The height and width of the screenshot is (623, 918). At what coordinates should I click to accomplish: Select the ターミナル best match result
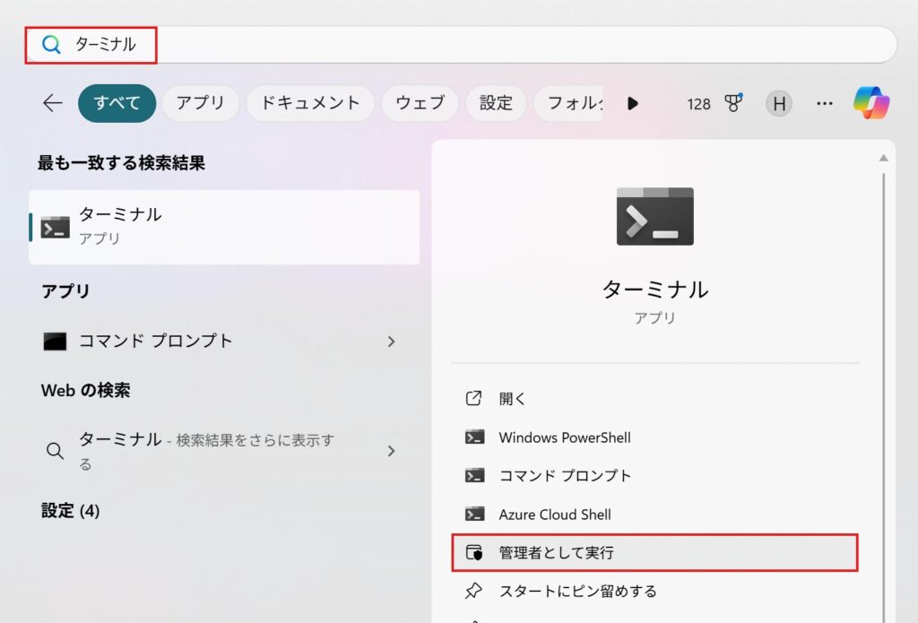[224, 227]
